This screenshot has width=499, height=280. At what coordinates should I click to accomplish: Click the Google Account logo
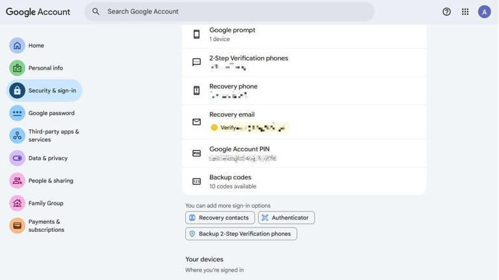point(38,12)
